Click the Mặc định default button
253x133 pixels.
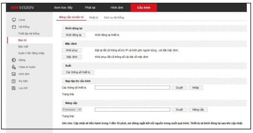[x=72, y=57]
